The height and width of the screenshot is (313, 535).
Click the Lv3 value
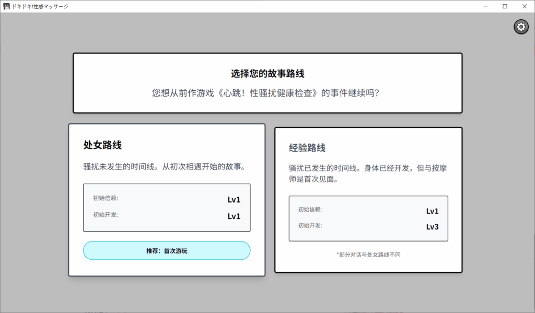tap(432, 227)
